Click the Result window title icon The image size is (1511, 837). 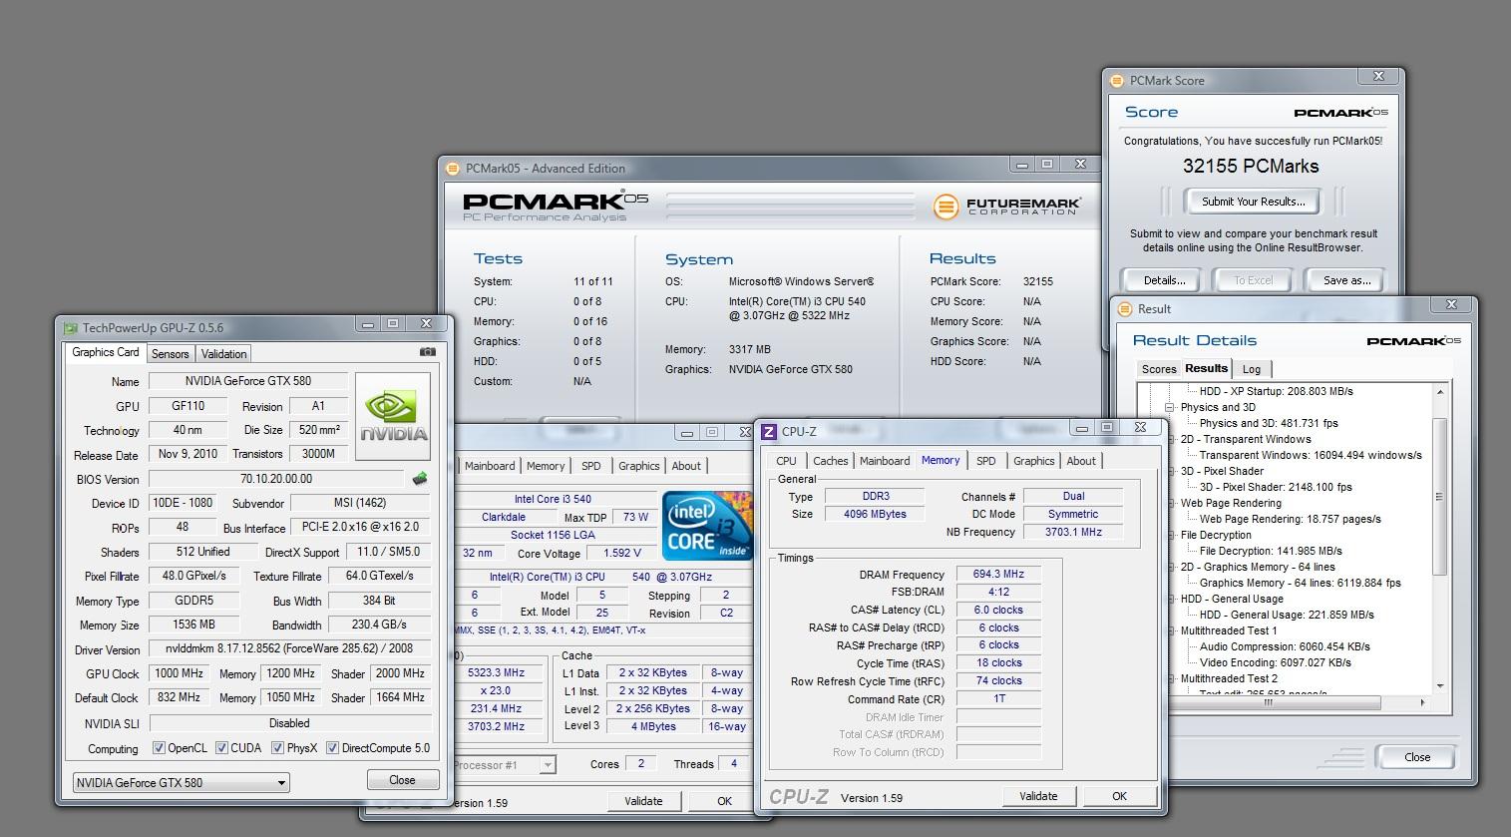pyautogui.click(x=1125, y=309)
